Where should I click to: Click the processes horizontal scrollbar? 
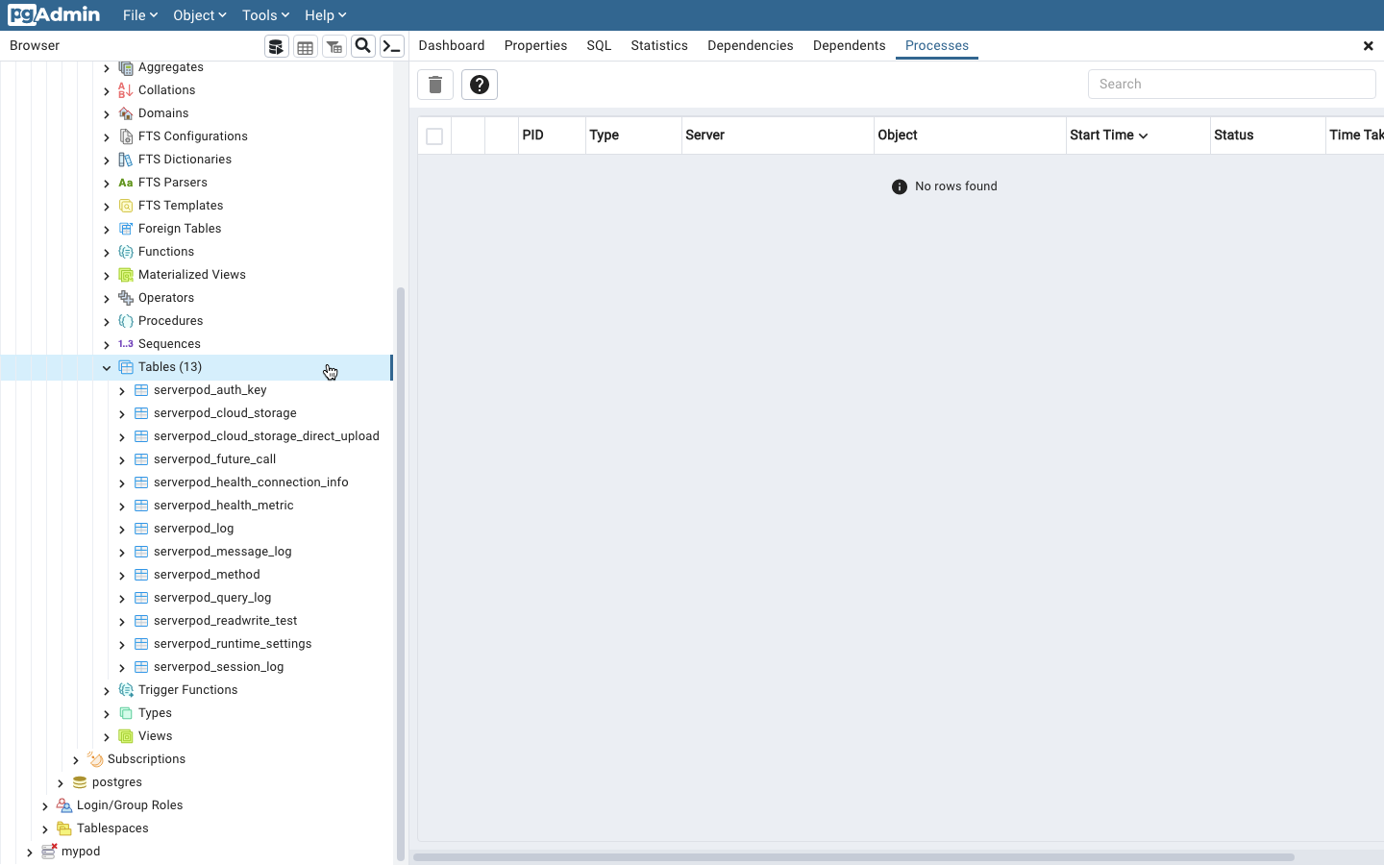[853, 856]
